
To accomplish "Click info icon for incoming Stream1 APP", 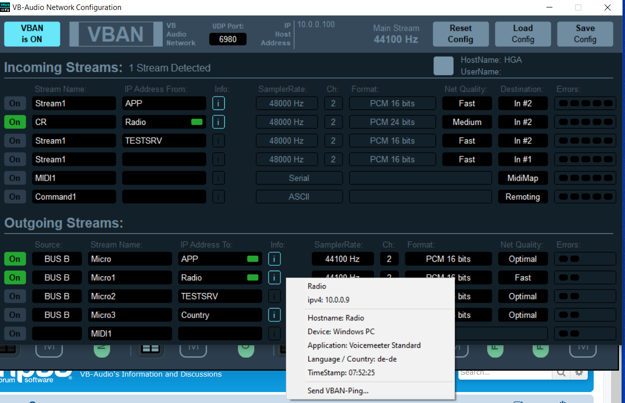I will coord(219,103).
